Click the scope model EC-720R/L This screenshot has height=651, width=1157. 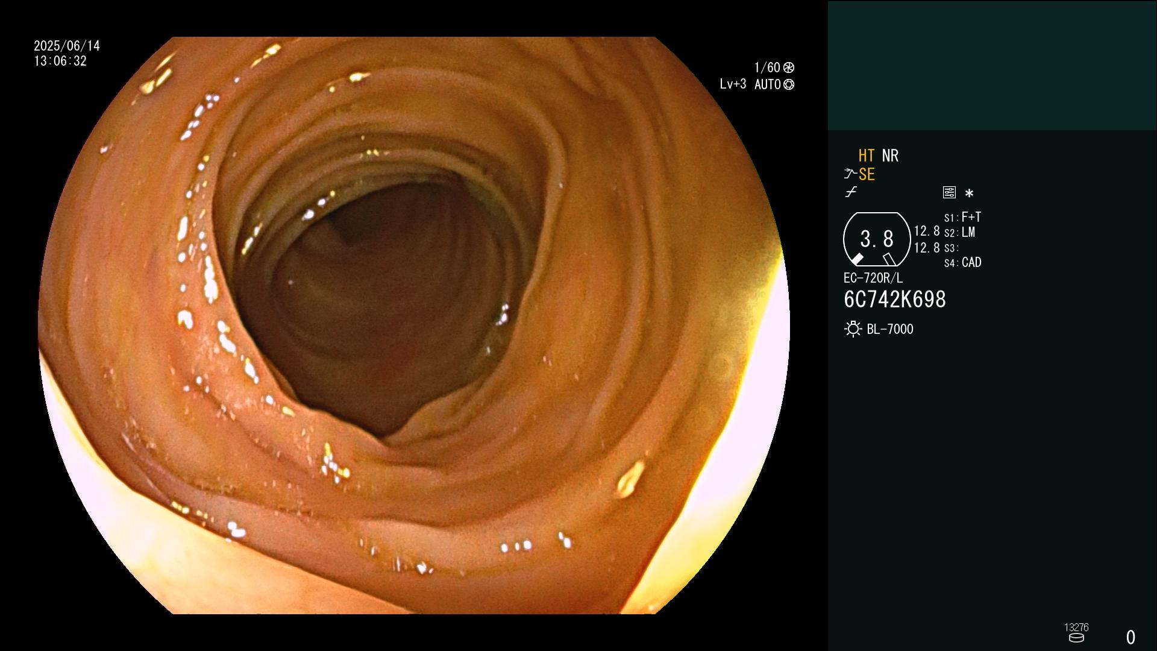(873, 278)
